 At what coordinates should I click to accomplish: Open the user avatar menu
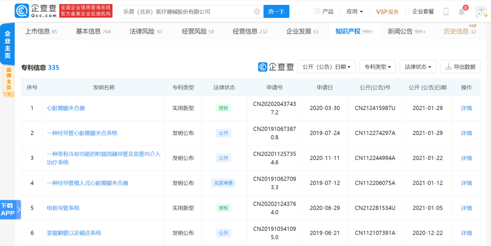pos(481,12)
